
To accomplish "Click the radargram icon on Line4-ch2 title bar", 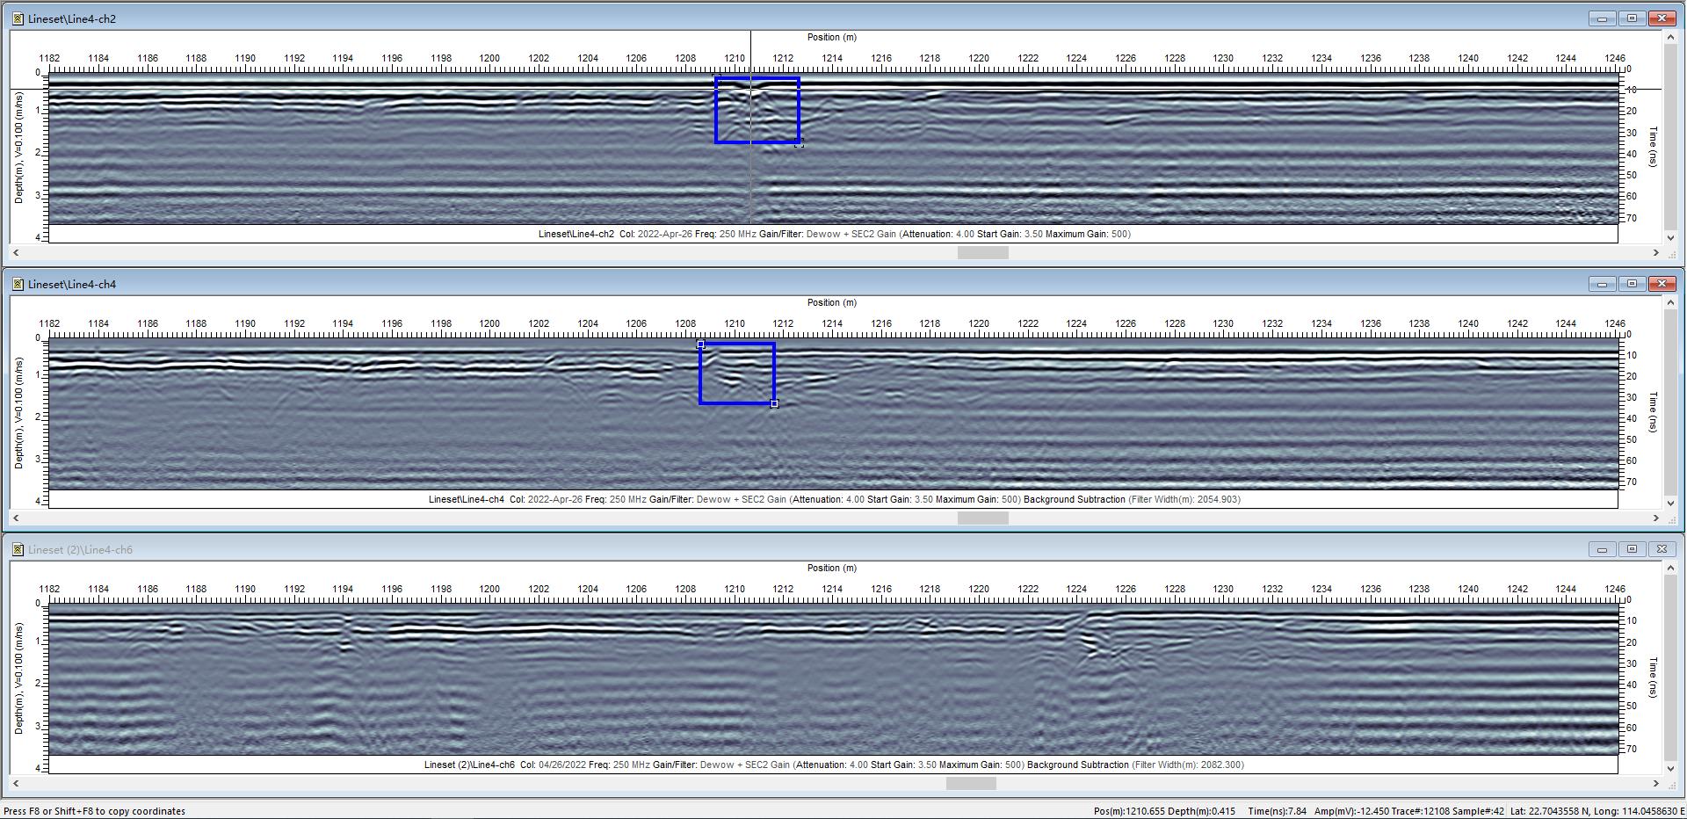I will coord(19,17).
